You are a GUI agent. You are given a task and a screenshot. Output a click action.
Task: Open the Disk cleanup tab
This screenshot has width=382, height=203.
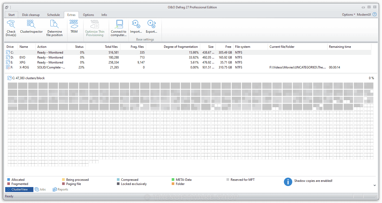pos(31,15)
